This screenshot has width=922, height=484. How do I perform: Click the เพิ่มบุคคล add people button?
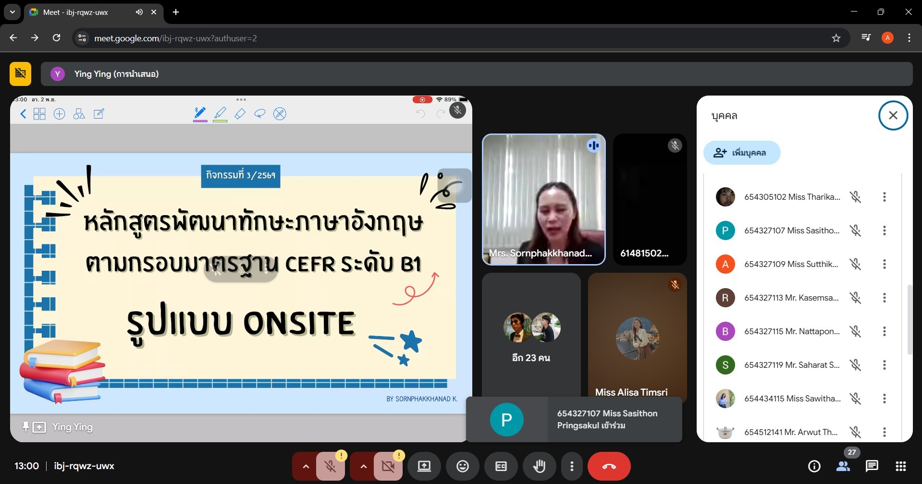[x=741, y=153]
